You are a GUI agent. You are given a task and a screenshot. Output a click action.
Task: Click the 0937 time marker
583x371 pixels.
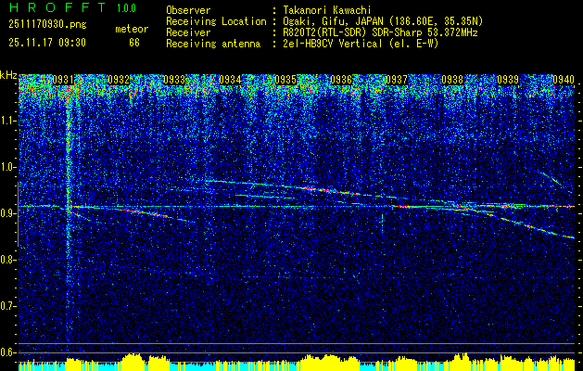397,80
